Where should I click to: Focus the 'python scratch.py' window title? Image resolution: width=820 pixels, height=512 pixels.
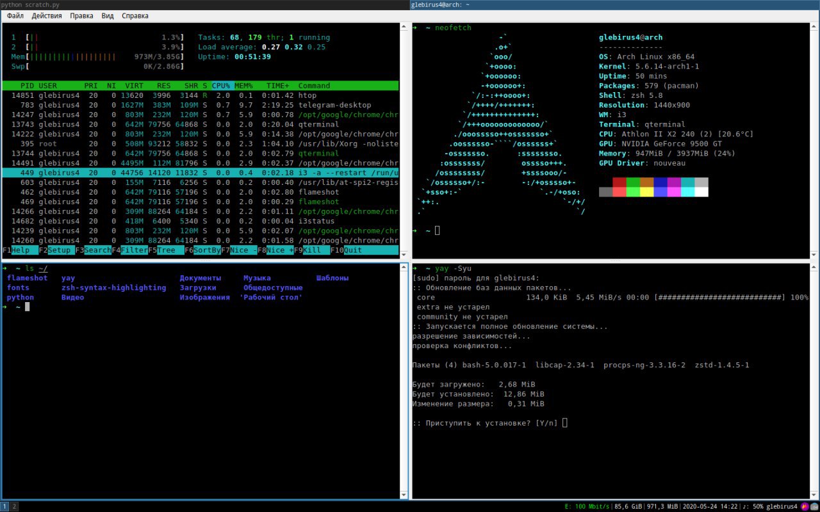click(x=205, y=4)
